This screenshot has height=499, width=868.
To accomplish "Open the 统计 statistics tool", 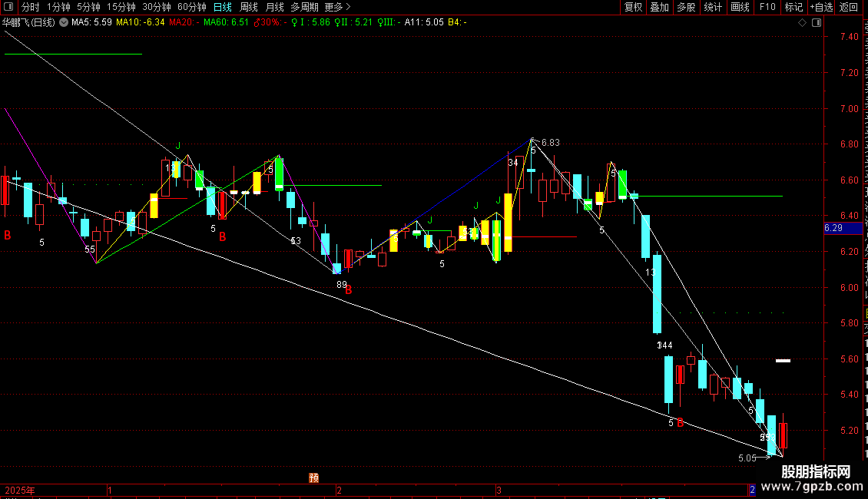I will tap(712, 7).
